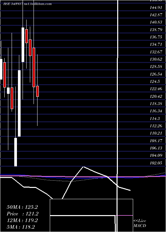Click the 118.38 axis value
The image size is (166, 232).
156,104
